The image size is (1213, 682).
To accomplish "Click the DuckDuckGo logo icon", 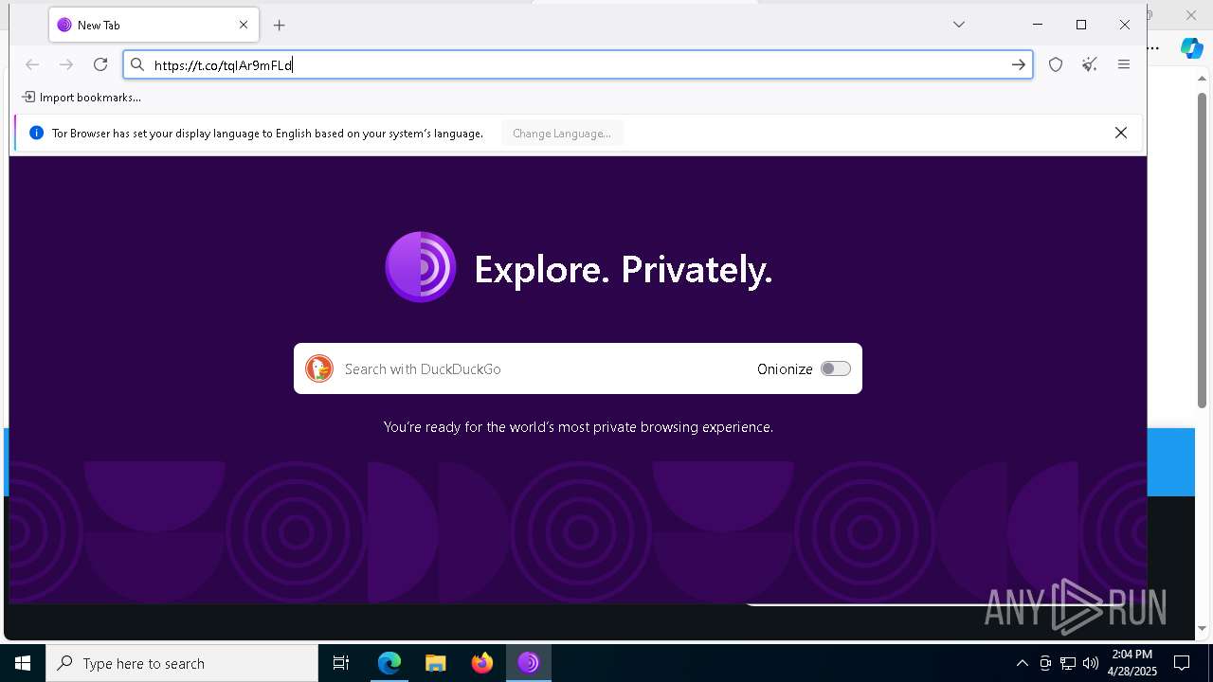I will tap(319, 368).
